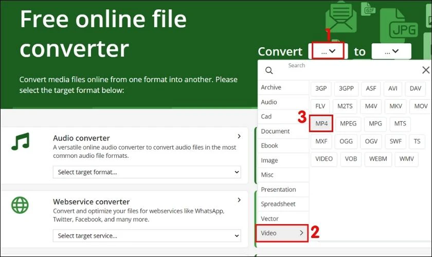Choose the MTS format
The height and width of the screenshot is (257, 432).
tap(400, 123)
